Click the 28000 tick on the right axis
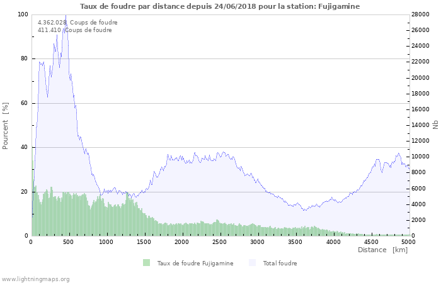441x283 pixels. (x=421, y=14)
